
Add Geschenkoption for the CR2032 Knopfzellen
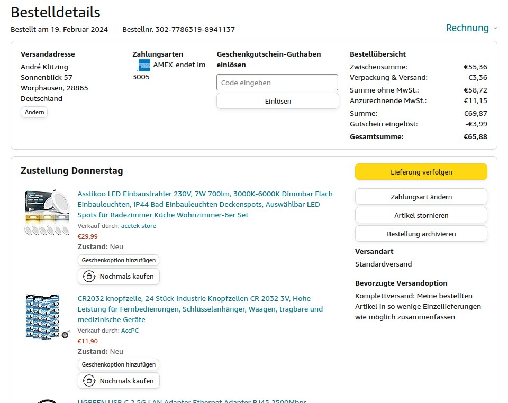point(119,364)
